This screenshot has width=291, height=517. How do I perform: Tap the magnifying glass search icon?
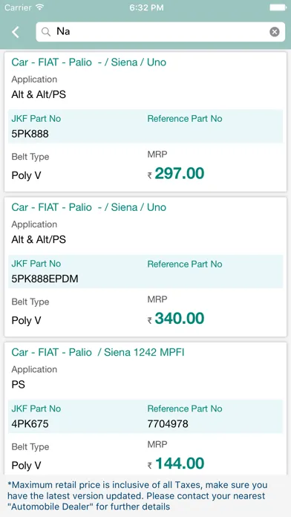(46, 32)
